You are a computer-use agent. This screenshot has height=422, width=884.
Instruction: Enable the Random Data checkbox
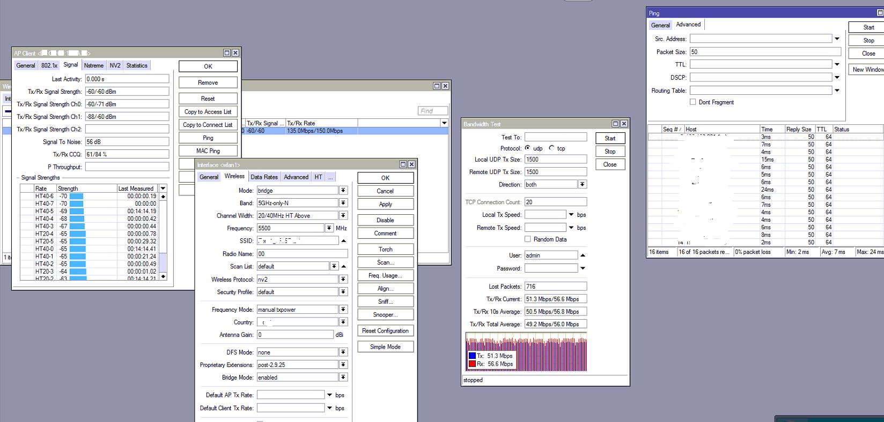[528, 239]
